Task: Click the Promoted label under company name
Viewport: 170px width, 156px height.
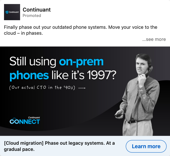Action: (32, 16)
